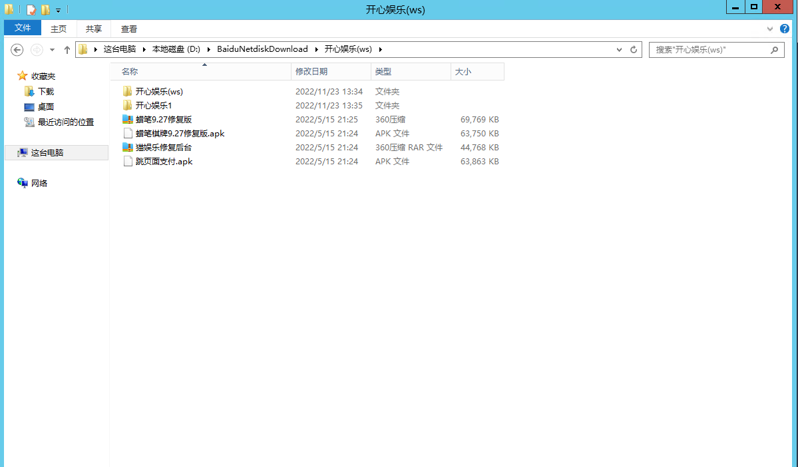Open the Help question mark icon
The width and height of the screenshot is (798, 467).
tap(784, 29)
